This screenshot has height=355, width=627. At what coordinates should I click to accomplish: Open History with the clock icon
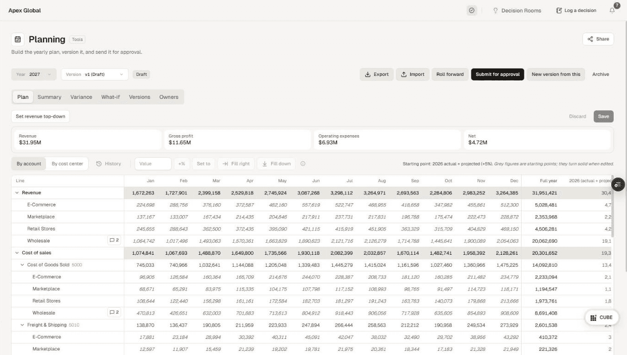tap(109, 164)
